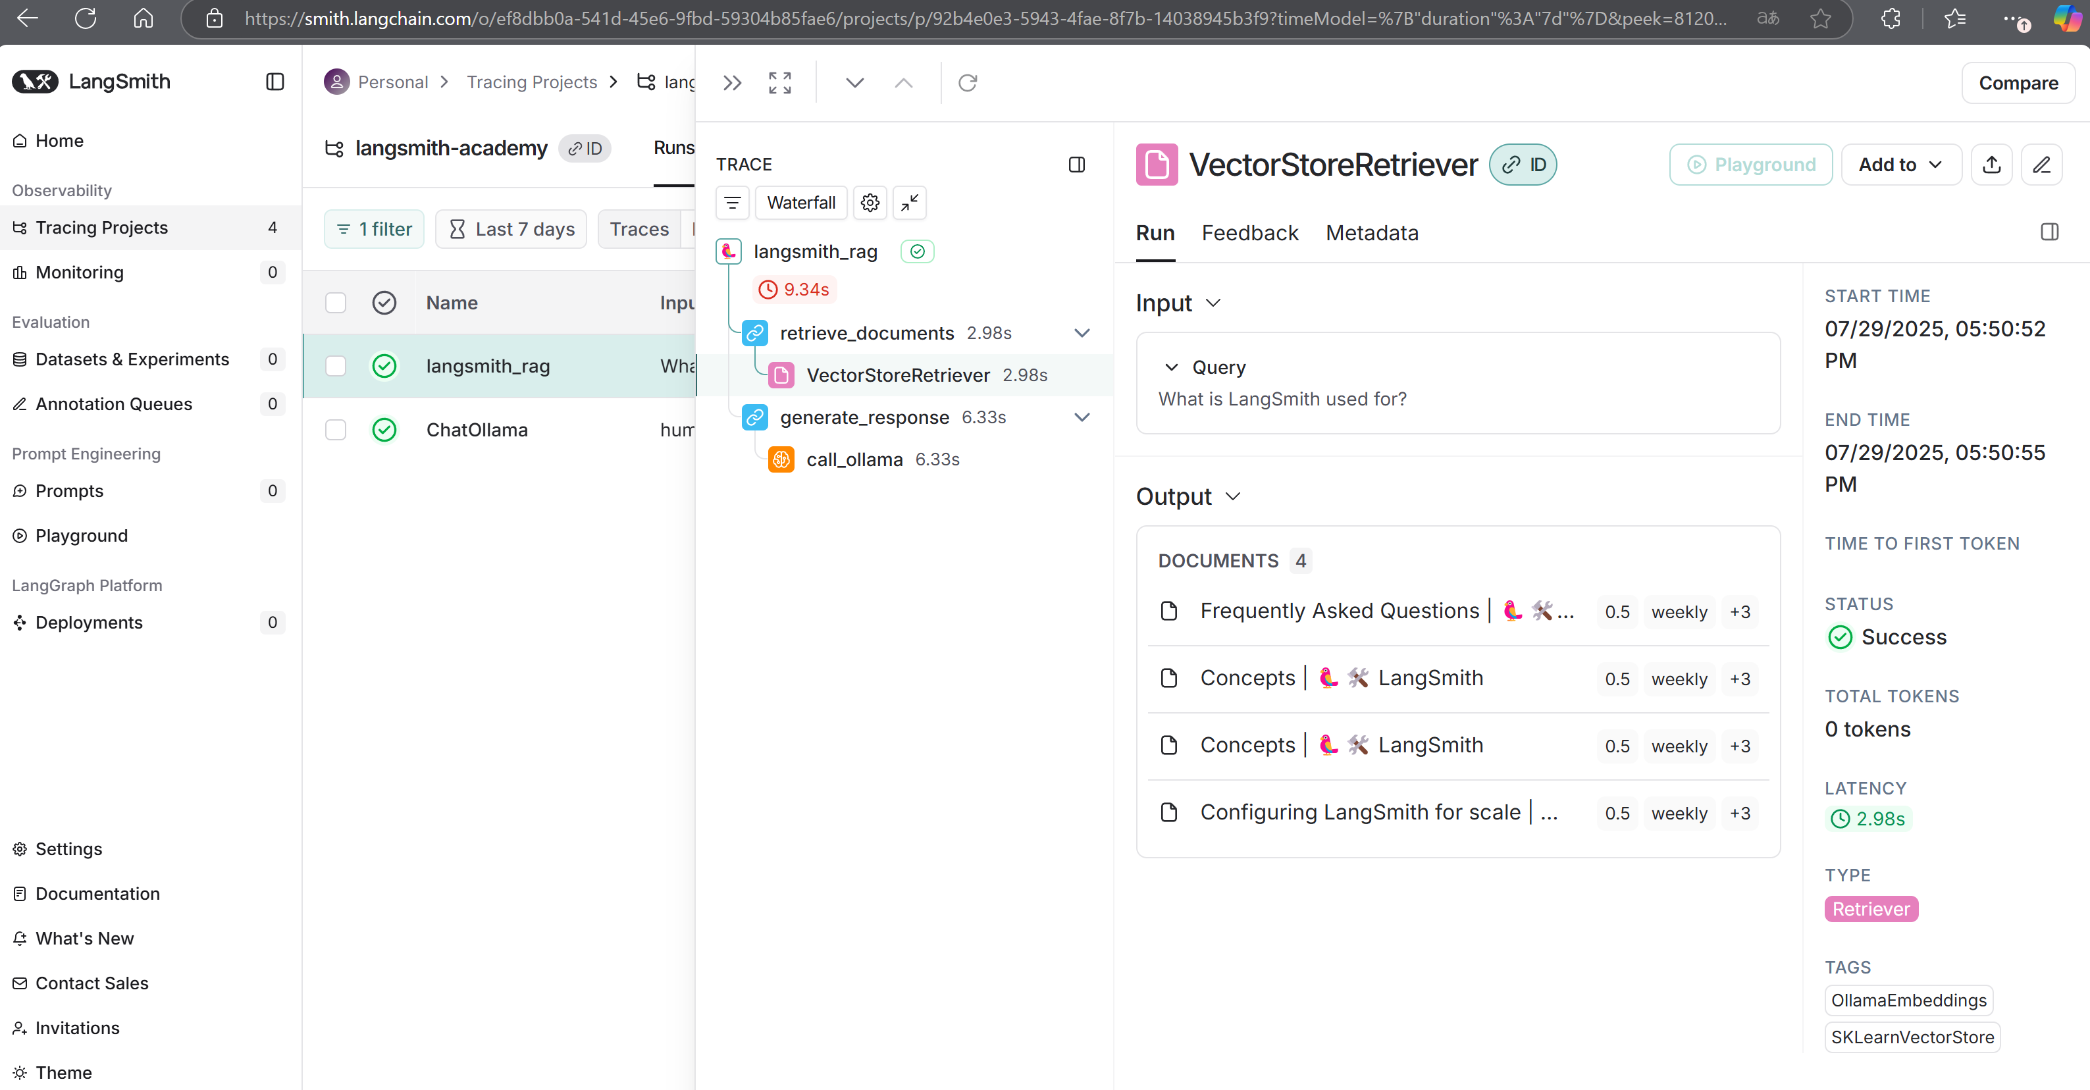Toggle the trace side panel layout icon
Screen dimensions: 2090x1090
point(1077,165)
